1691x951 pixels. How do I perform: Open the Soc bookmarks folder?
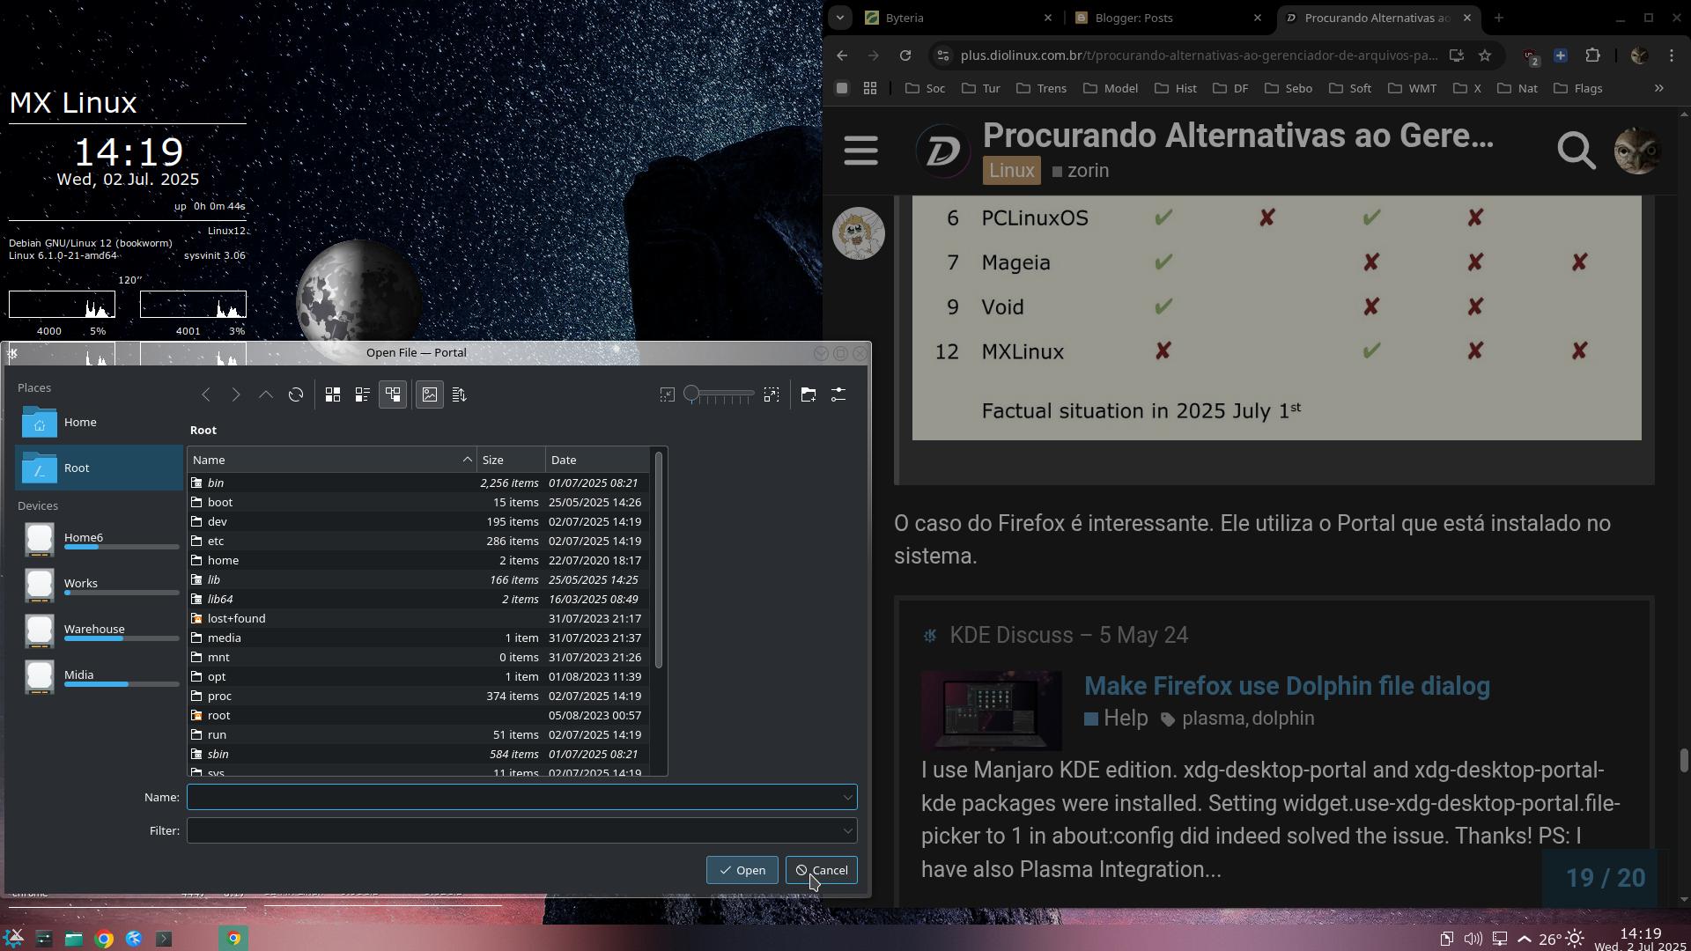pos(925,88)
